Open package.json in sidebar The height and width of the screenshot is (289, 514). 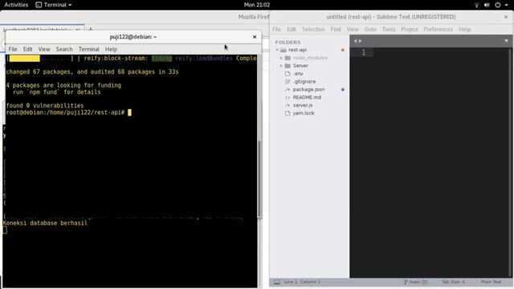308,89
